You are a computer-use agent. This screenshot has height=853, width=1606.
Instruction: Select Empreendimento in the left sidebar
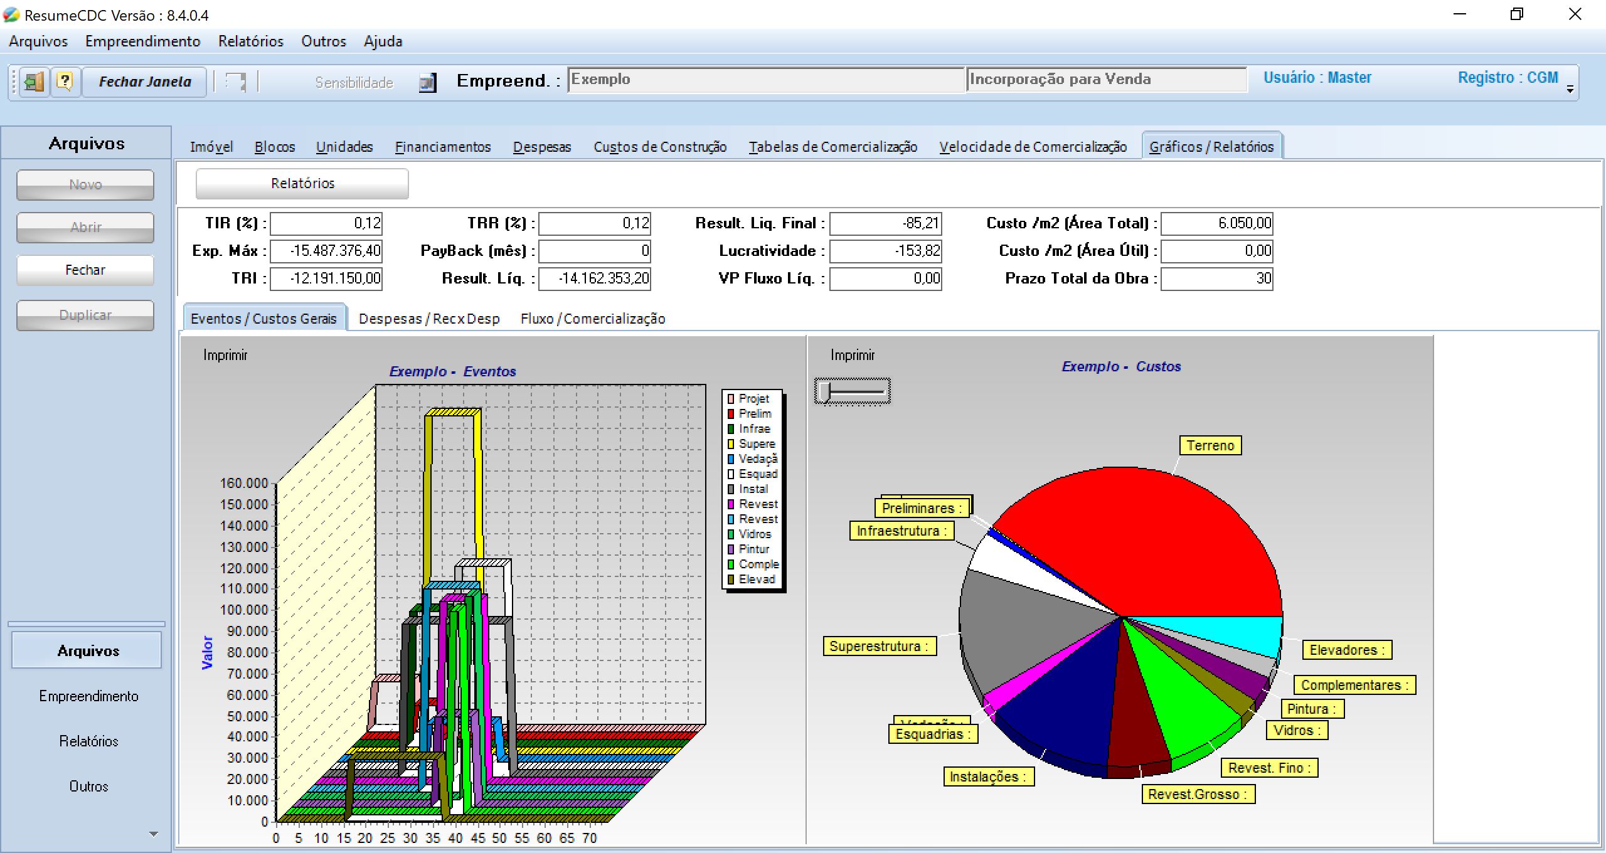pos(88,696)
